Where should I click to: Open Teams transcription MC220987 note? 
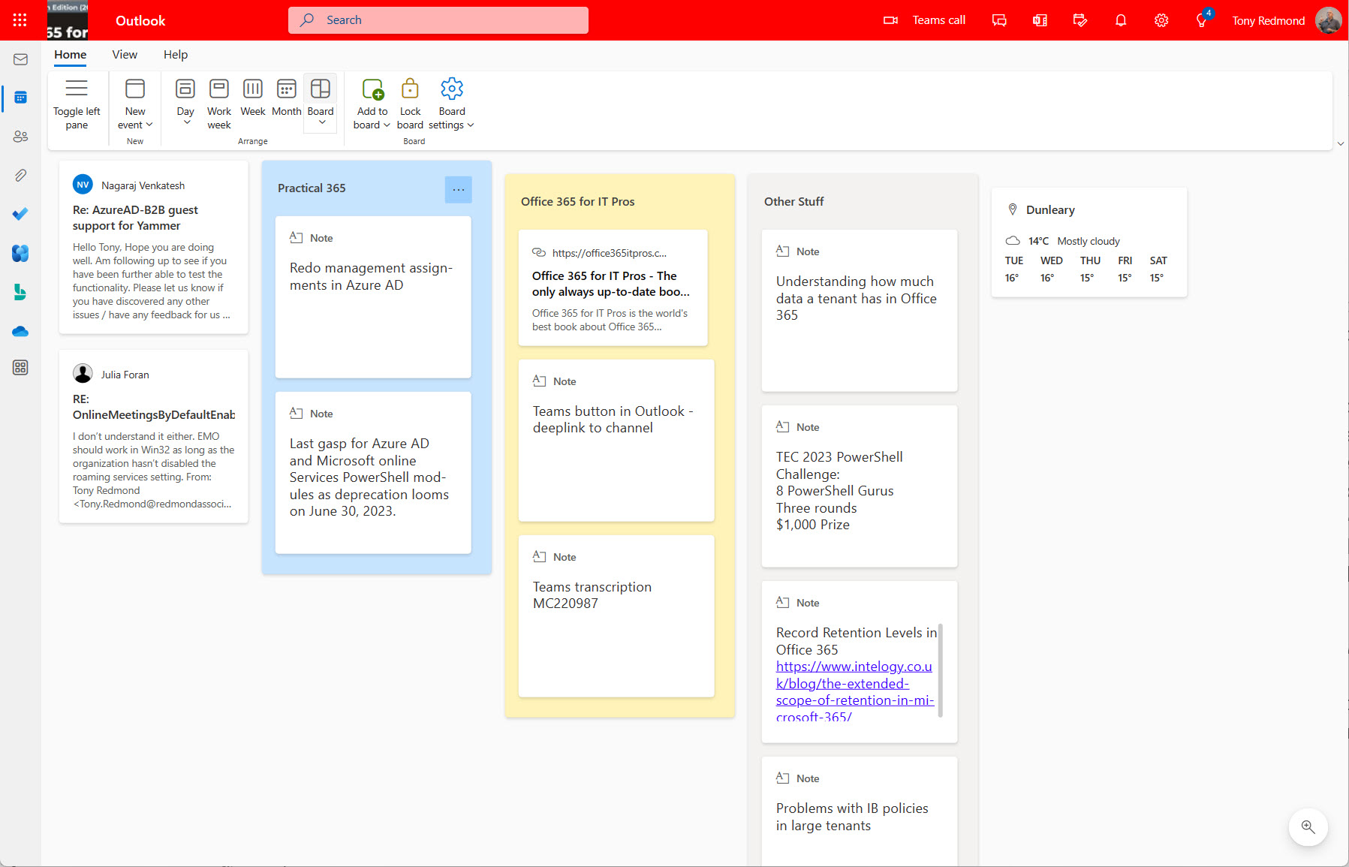pos(616,616)
